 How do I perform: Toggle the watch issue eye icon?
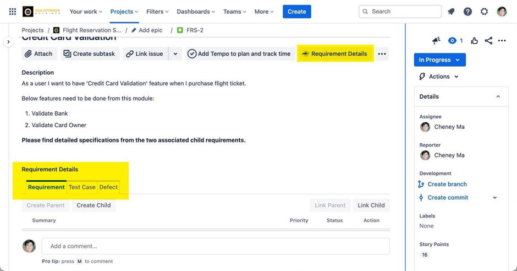coord(453,41)
